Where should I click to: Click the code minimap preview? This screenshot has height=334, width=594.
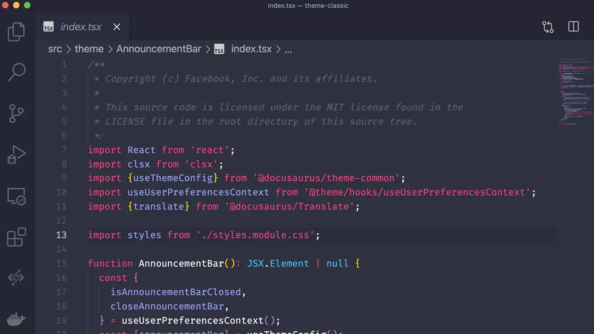(576, 91)
